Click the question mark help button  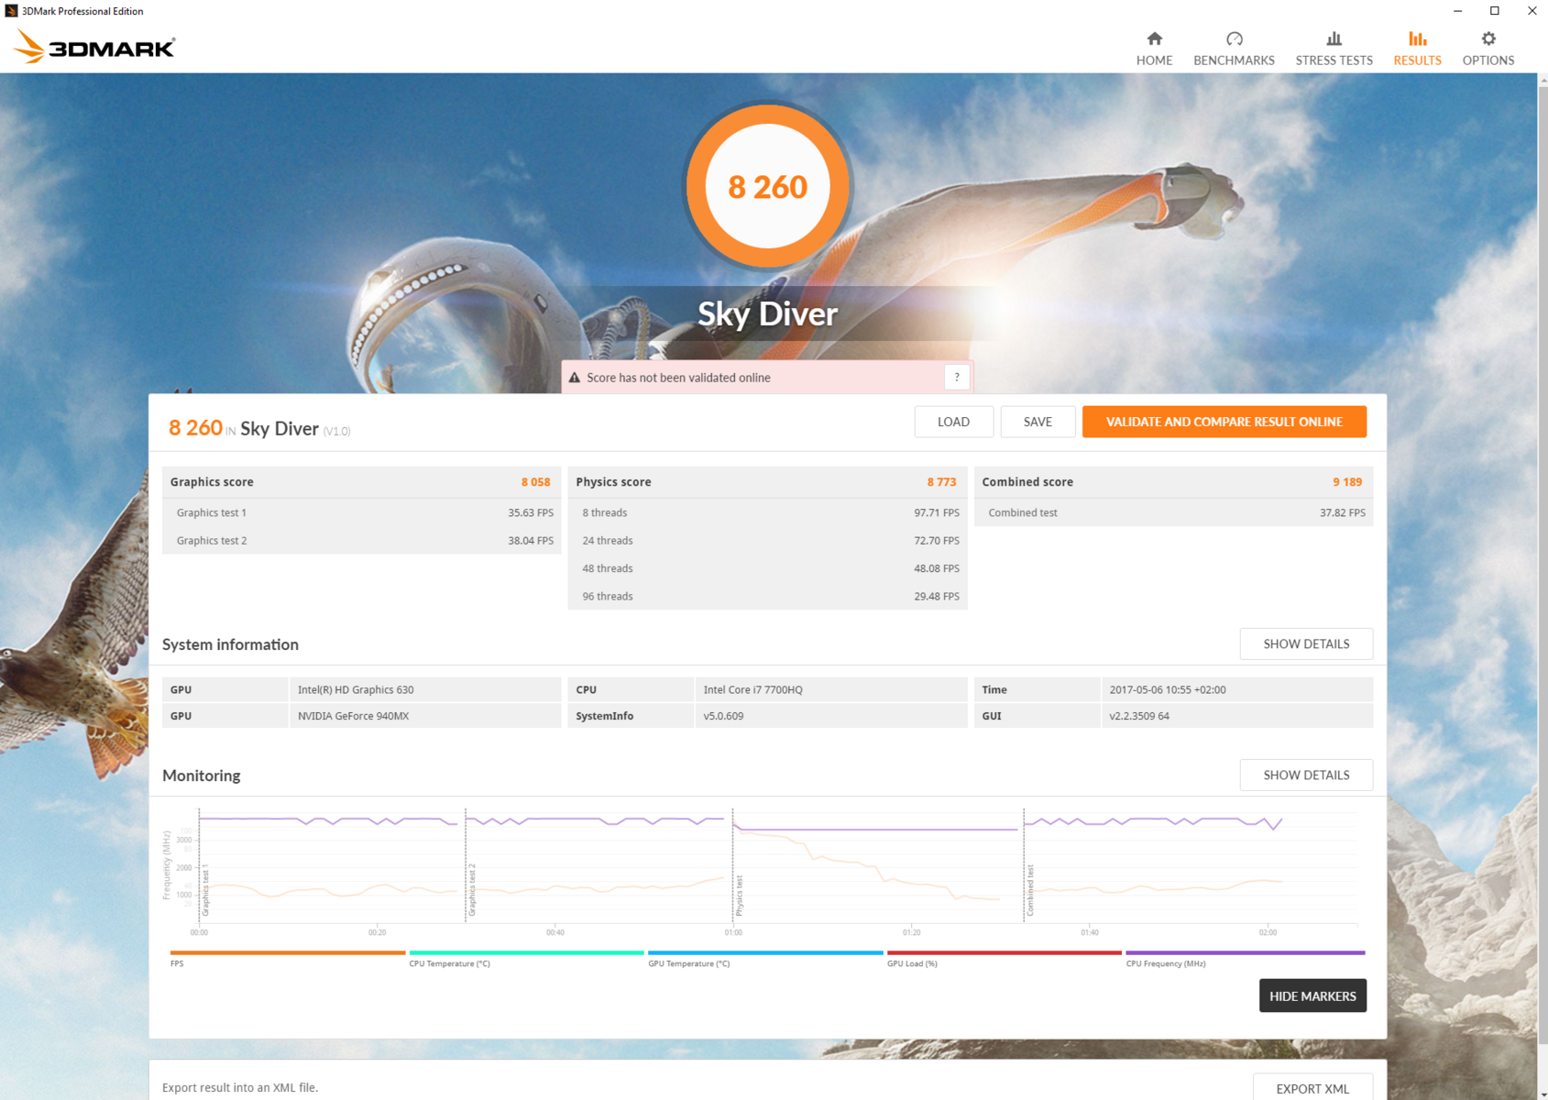tap(956, 377)
